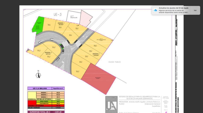This screenshot has height=113, width=203.
Task: Click the UA studio logo in the title block
Action: (x=111, y=105)
